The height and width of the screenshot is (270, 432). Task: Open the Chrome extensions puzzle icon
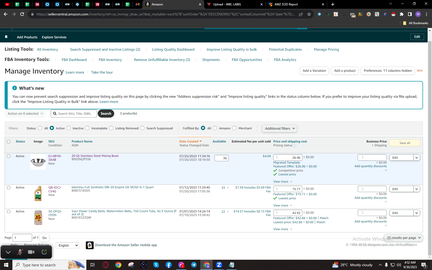click(x=402, y=14)
